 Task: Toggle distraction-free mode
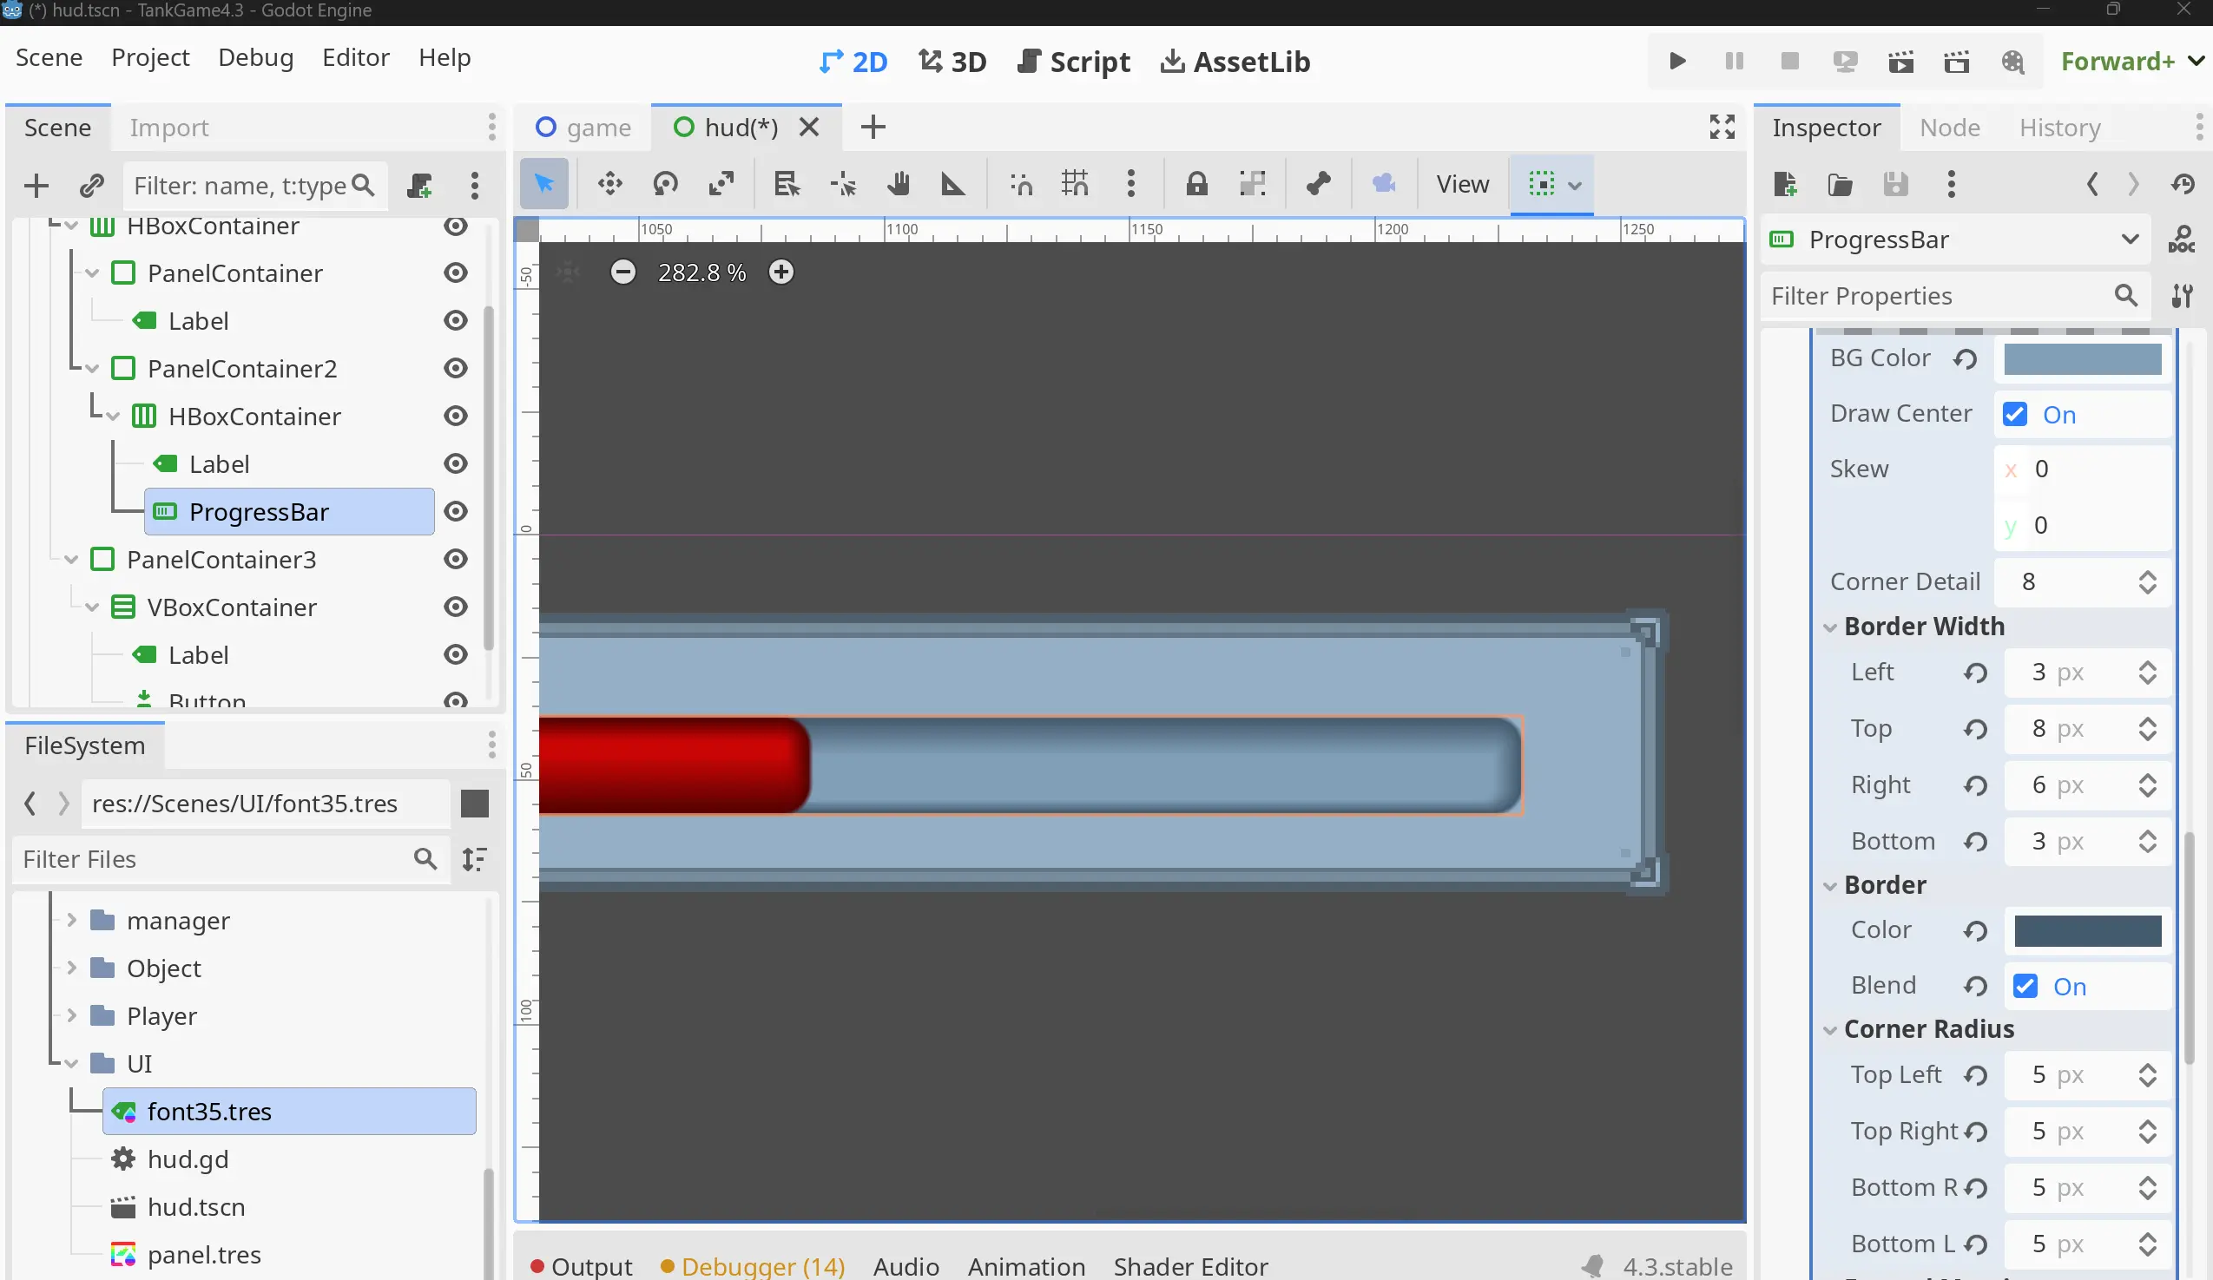coord(1722,128)
